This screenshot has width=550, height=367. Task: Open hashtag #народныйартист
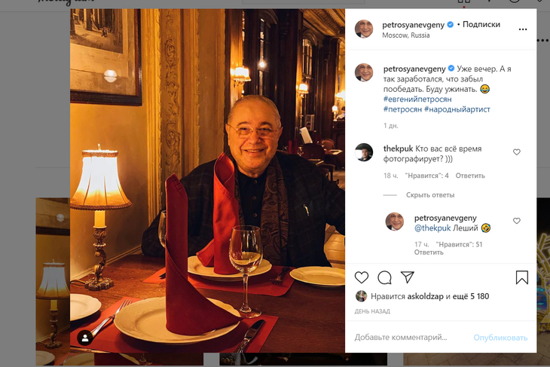click(457, 109)
